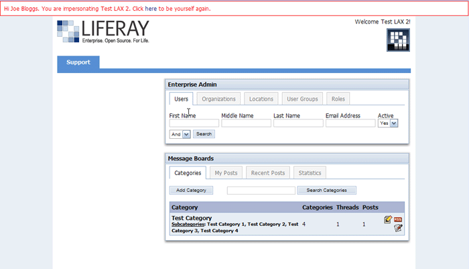Switch to the Locations tab
The image size is (469, 269).
pos(261,99)
